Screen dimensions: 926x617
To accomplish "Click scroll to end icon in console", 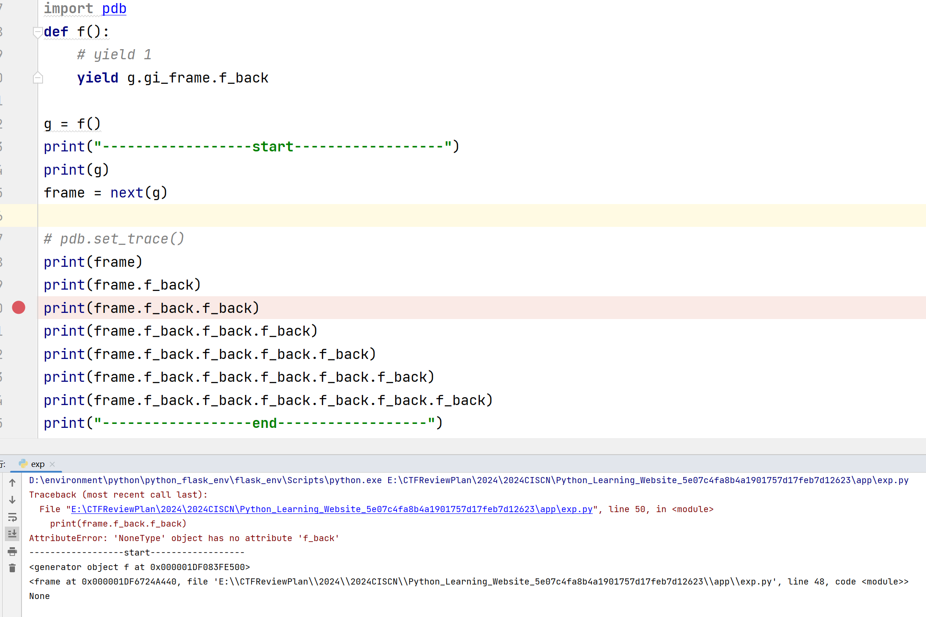I will click(x=12, y=534).
